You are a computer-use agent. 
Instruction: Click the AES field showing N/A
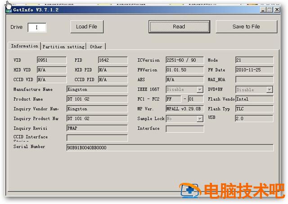184,80
